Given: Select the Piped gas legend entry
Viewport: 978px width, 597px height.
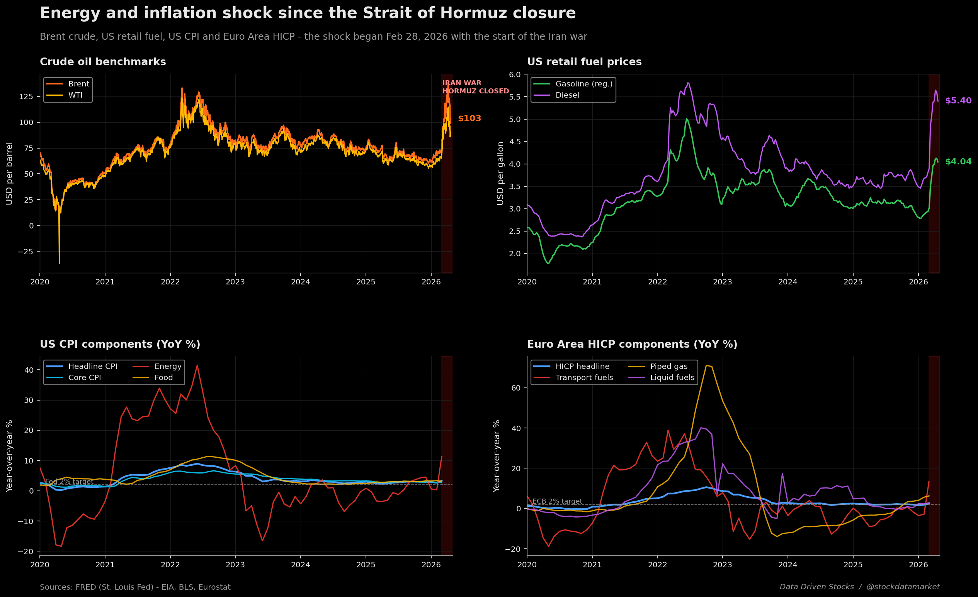Looking at the screenshot, I should tap(668, 366).
